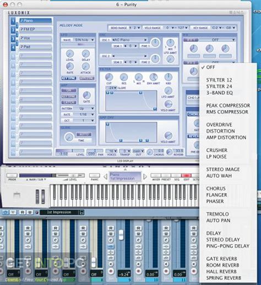
Task: Click the red EDIT button
Action: coord(186,176)
